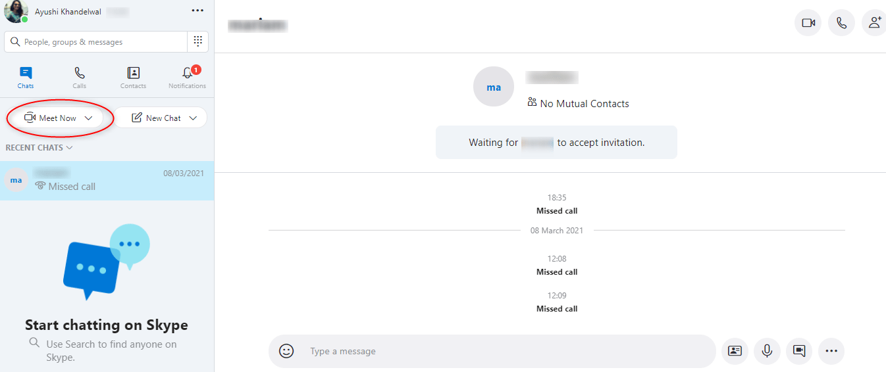
Task: Start an audio call from chat header
Action: coord(841,23)
